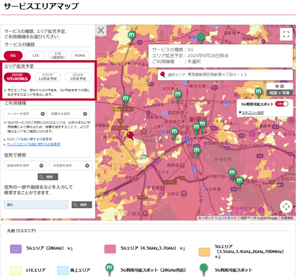Expand the カテゴリー選択 list
This screenshot has height=277, width=301.
pos(251,112)
